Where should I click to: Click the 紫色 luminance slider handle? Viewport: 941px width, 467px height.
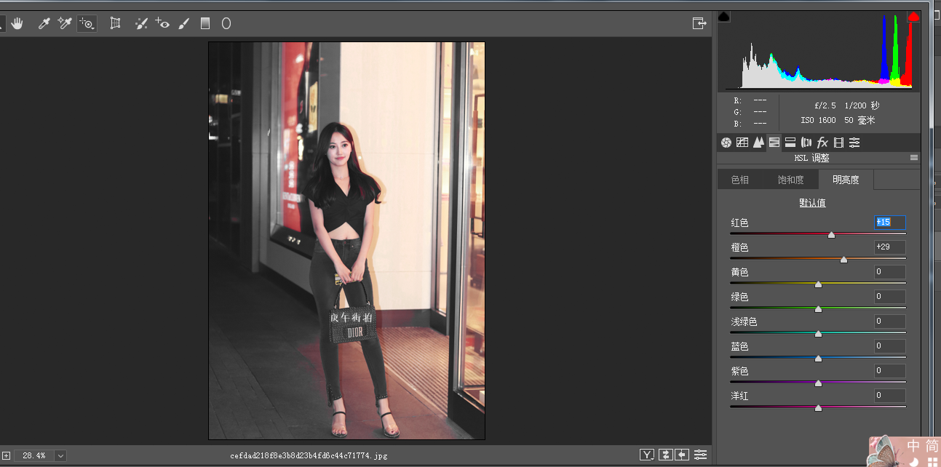(x=818, y=383)
